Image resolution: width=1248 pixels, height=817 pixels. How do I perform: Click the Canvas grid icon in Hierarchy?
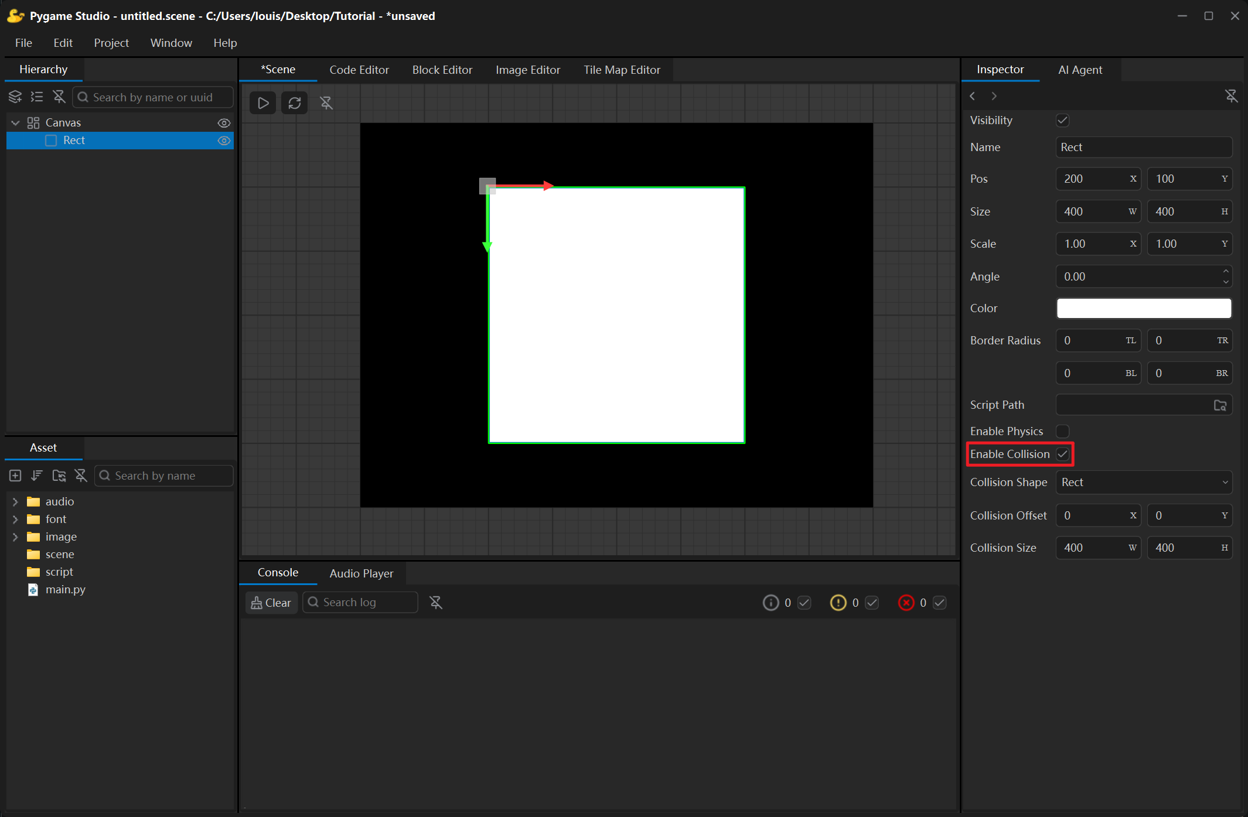point(33,122)
